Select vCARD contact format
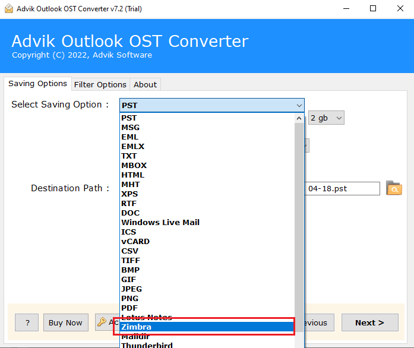This screenshot has width=414, height=348. coord(207,241)
